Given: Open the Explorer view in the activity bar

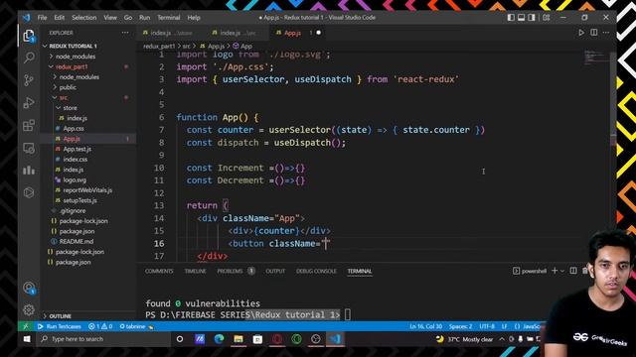Looking at the screenshot, I should (29, 36).
